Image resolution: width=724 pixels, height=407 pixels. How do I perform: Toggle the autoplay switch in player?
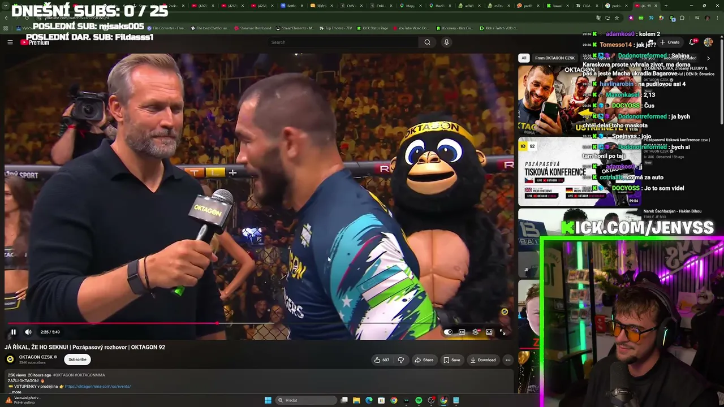click(x=448, y=332)
